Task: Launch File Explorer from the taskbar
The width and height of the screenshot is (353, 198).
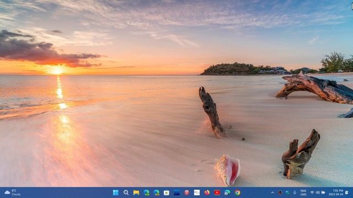Action: tap(136, 193)
